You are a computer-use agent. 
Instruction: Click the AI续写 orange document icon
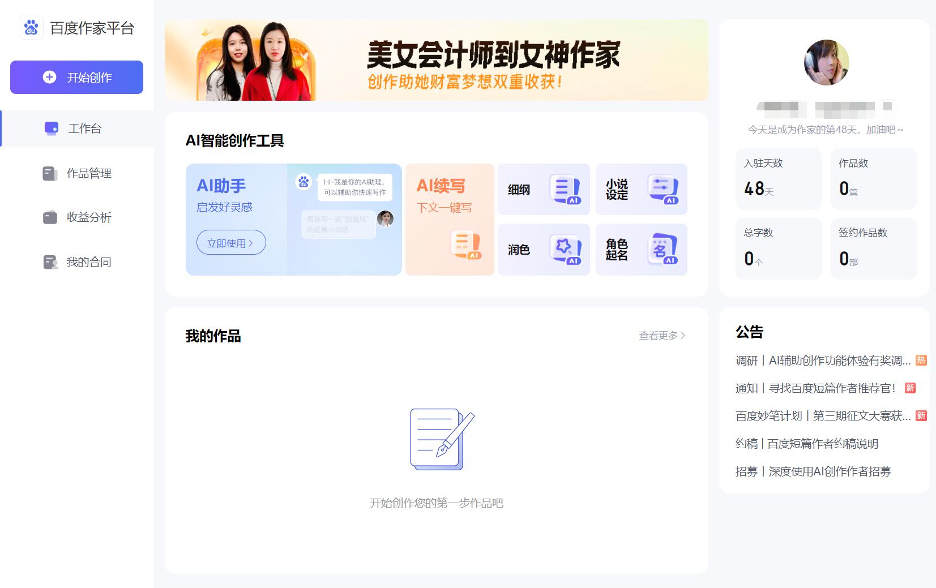466,245
